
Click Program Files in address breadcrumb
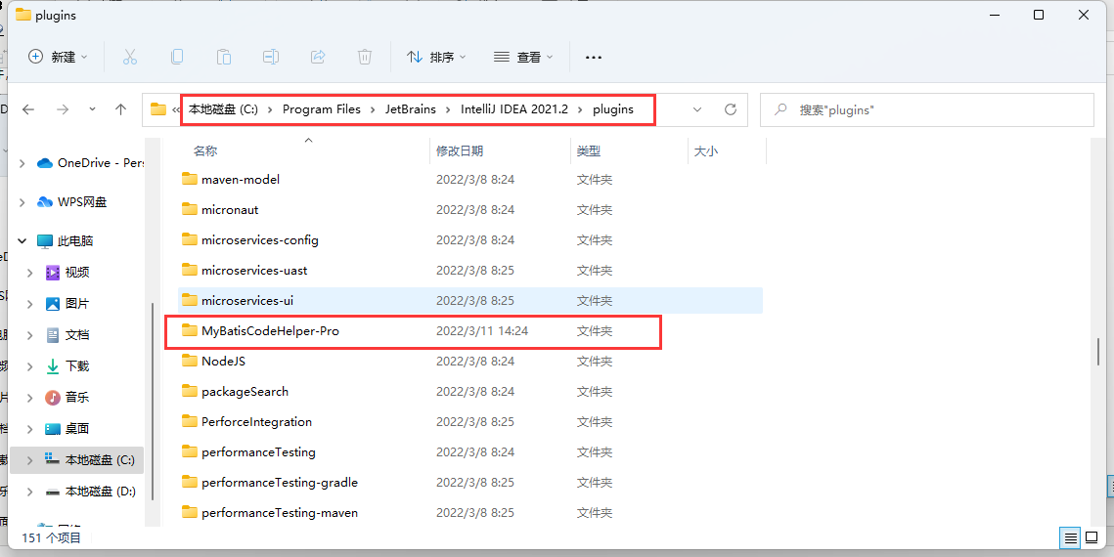point(321,109)
